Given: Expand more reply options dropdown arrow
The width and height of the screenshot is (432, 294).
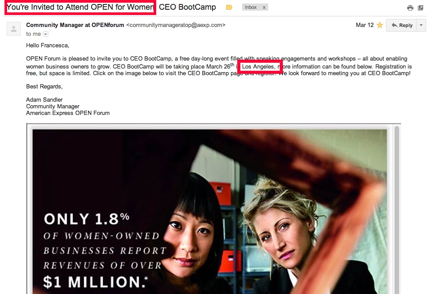Looking at the screenshot, I should 421,25.
